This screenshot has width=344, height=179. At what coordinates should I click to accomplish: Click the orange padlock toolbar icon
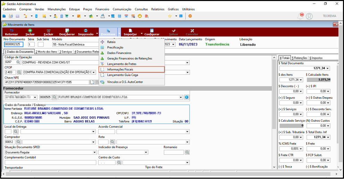[140, 16]
